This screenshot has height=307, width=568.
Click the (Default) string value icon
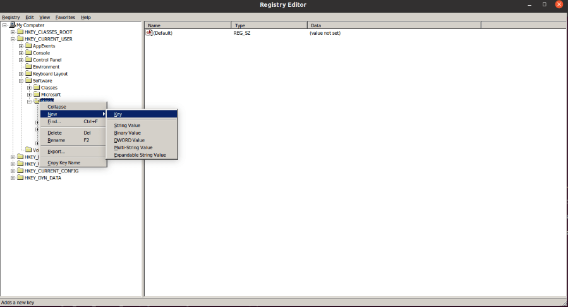click(x=149, y=33)
